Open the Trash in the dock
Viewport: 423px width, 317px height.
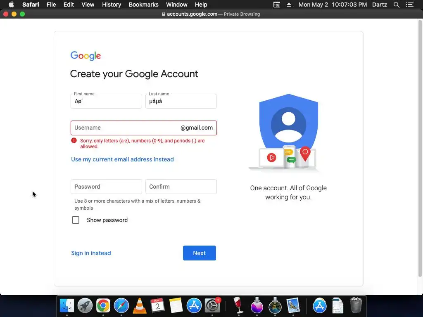[x=356, y=305]
